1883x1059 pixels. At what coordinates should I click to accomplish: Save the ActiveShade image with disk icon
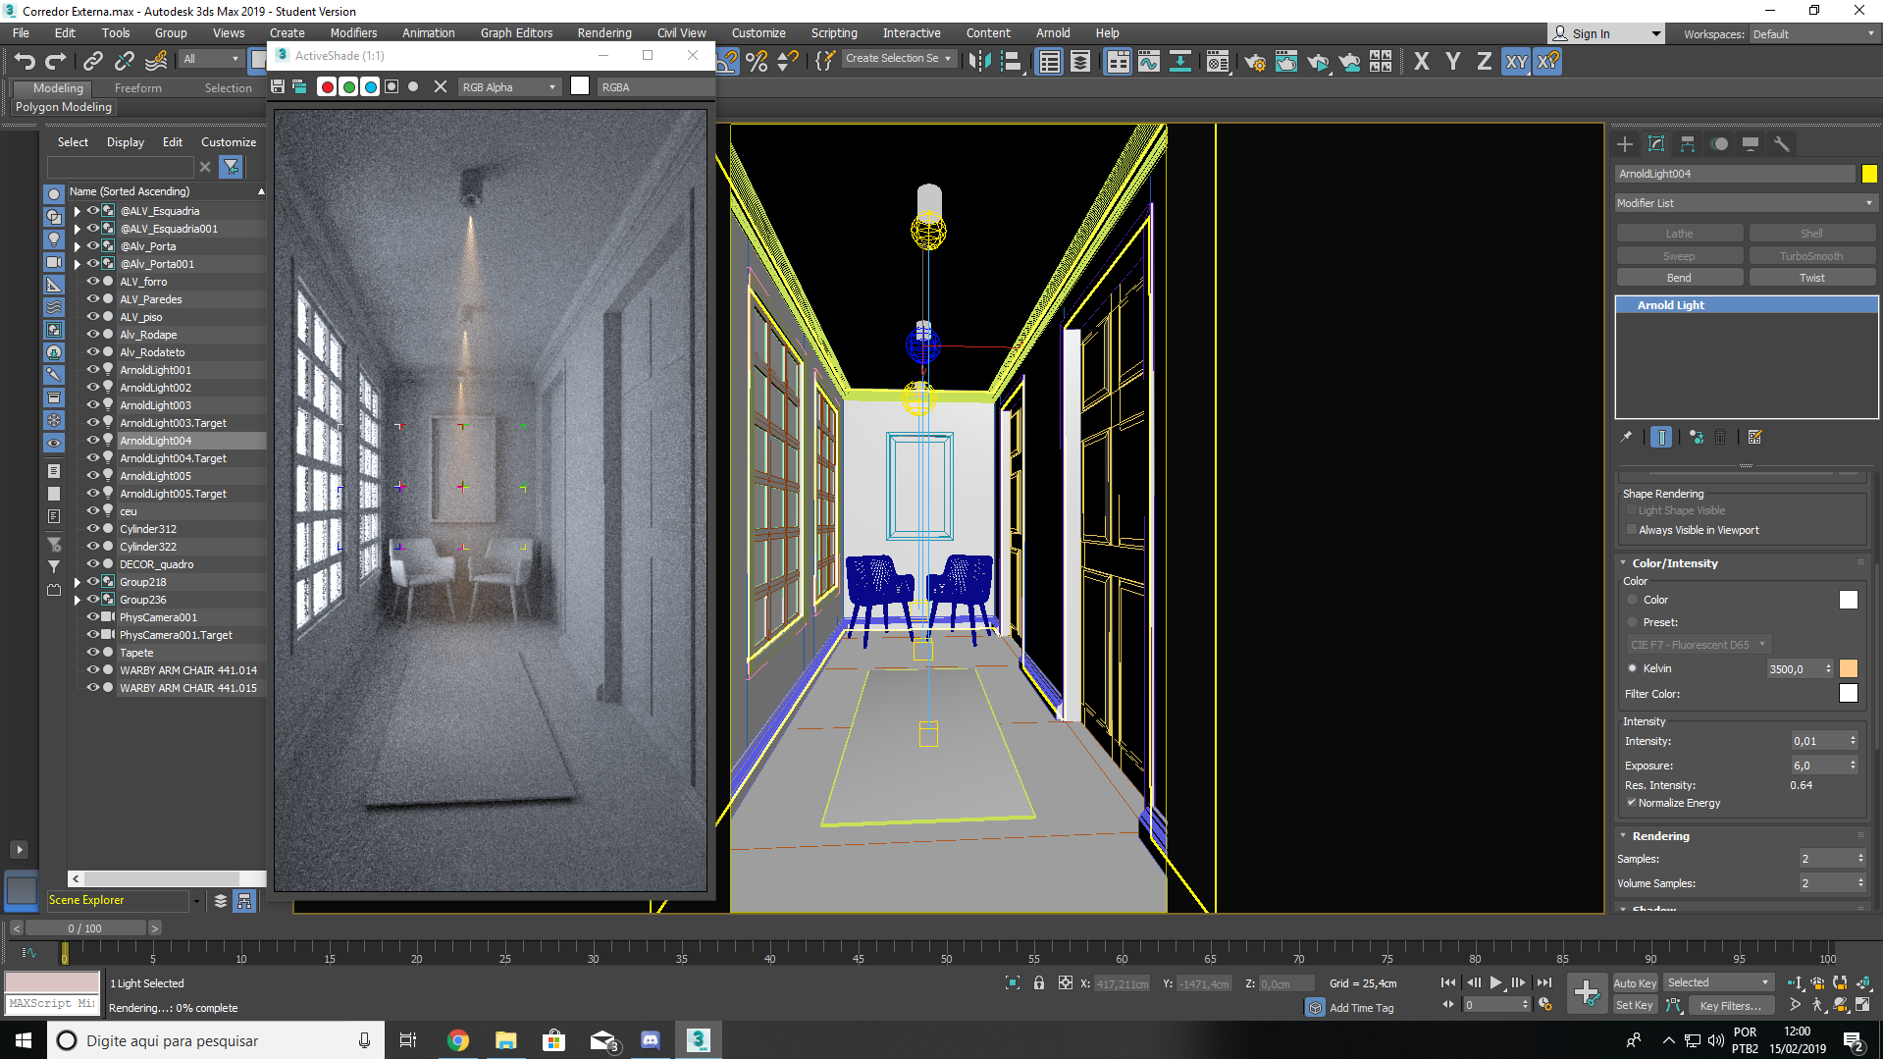[278, 87]
